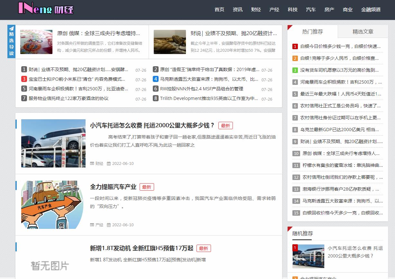
Task: Click the calendar icon beside the 全力提振汽车产业 article's date
Action: (x=109, y=225)
